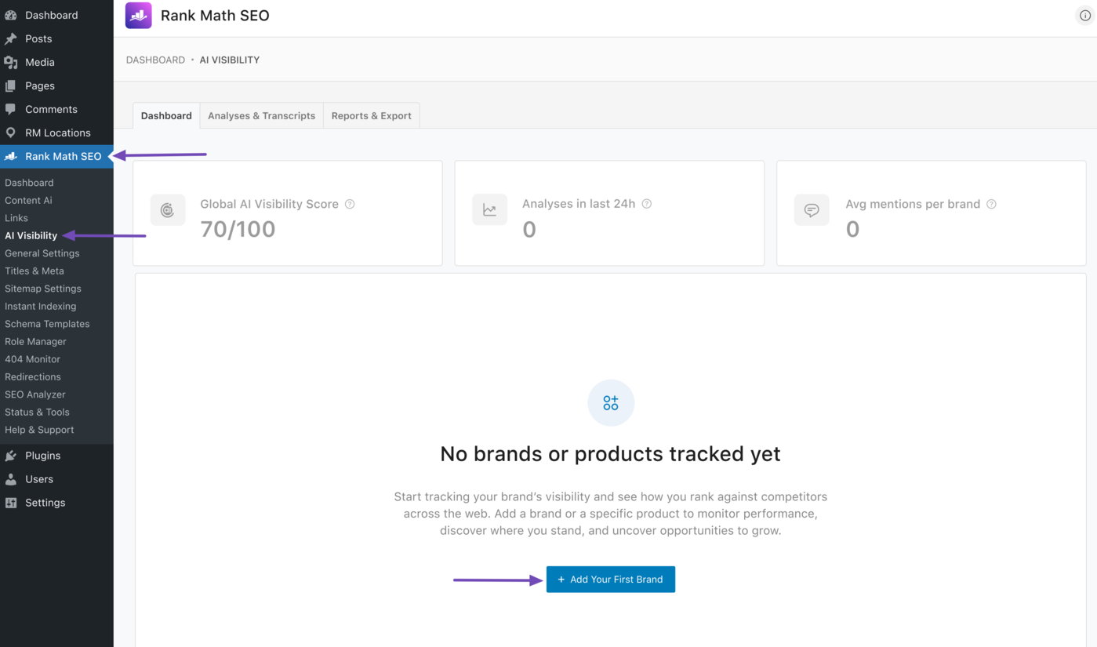Image resolution: width=1097 pixels, height=647 pixels.
Task: Open Links submenu item
Action: (16, 218)
